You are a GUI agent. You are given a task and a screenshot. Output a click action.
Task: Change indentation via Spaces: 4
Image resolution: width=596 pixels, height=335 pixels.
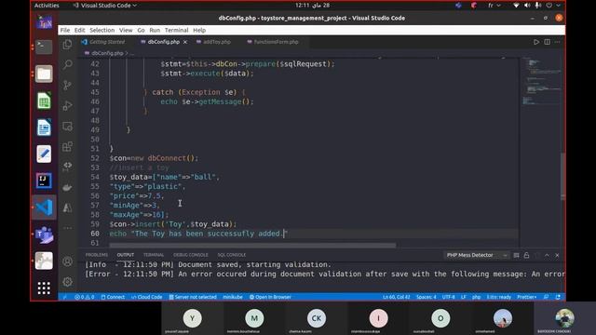pos(427,297)
